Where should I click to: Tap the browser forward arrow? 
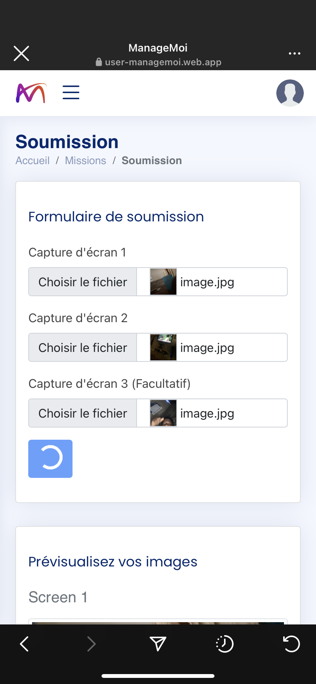91,644
